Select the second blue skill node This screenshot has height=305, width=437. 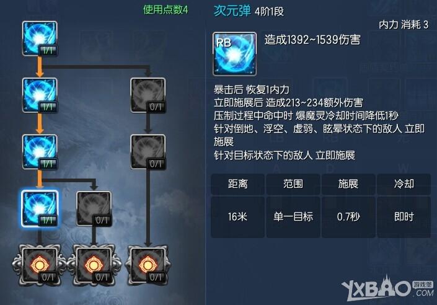(x=40, y=95)
